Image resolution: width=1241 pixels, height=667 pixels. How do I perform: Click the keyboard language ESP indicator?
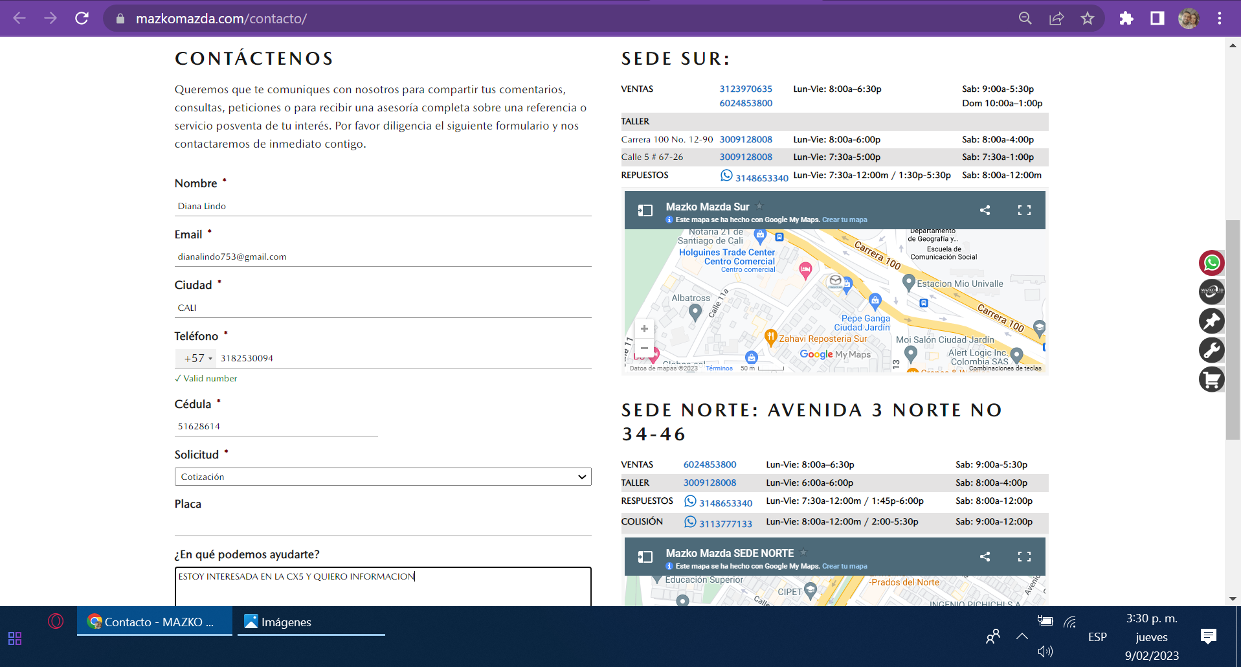coord(1097,637)
